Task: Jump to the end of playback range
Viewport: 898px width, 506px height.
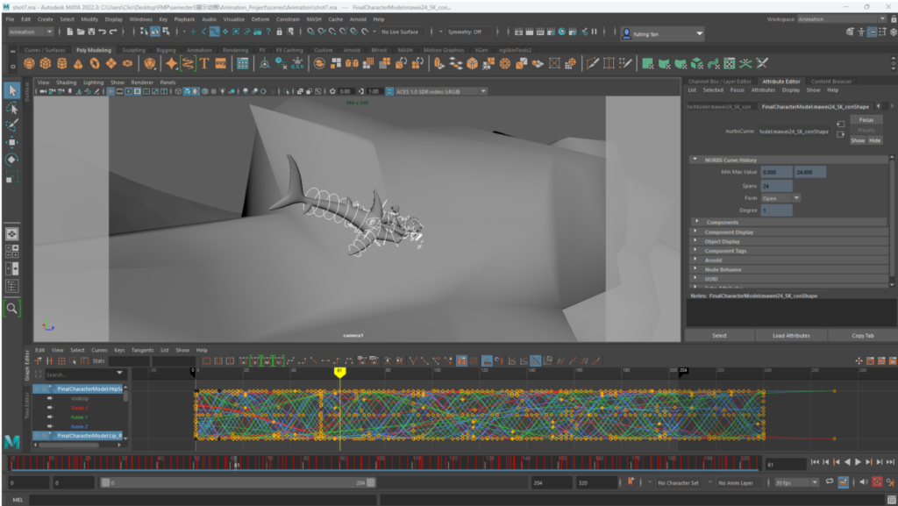Action: click(x=890, y=461)
